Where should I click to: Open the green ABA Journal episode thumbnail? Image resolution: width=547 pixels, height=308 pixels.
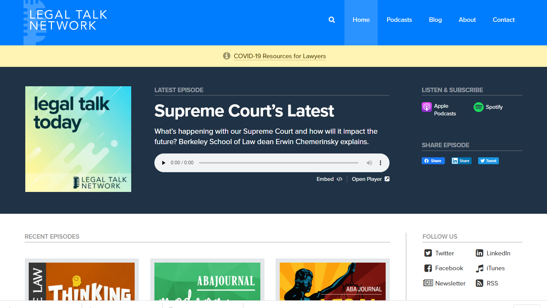pos(207,281)
